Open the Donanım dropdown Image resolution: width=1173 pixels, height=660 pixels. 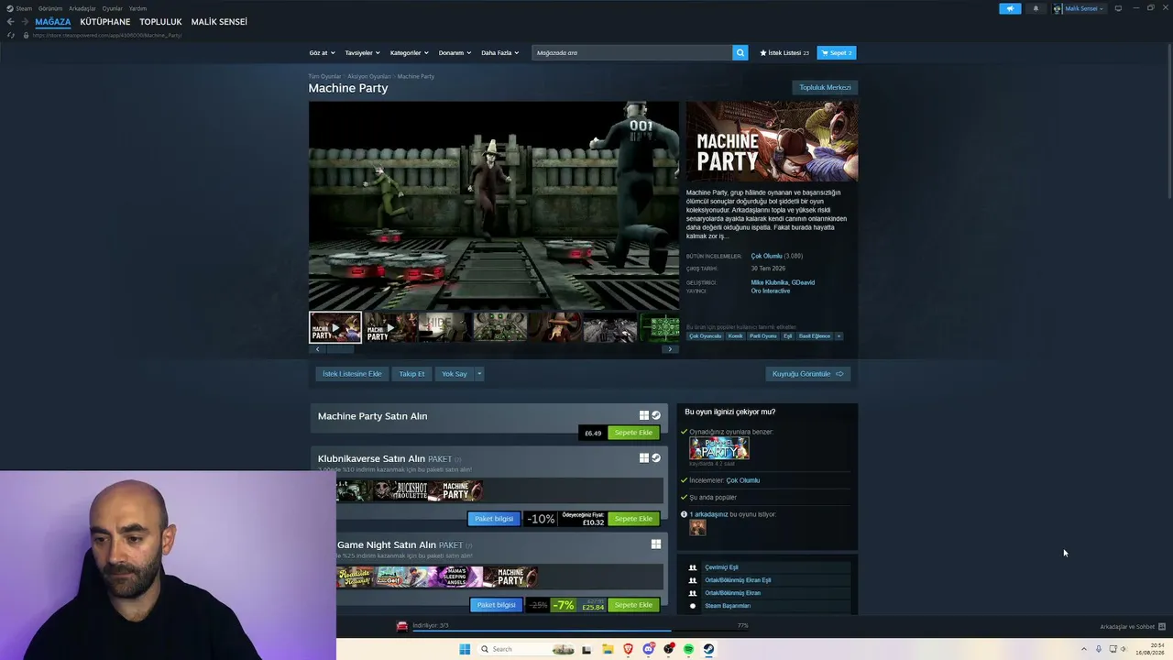[x=455, y=53]
